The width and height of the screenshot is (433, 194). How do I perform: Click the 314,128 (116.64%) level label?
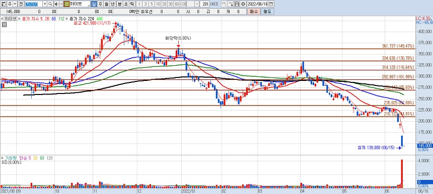click(x=398, y=67)
